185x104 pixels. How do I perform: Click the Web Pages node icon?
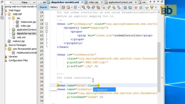(x=6, y=10)
